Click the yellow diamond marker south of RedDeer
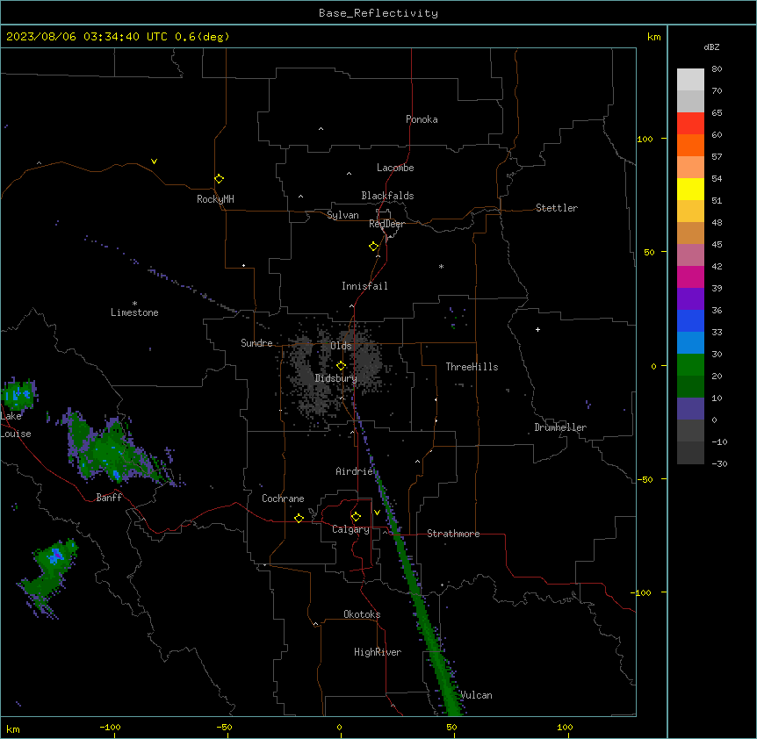 pyautogui.click(x=373, y=247)
